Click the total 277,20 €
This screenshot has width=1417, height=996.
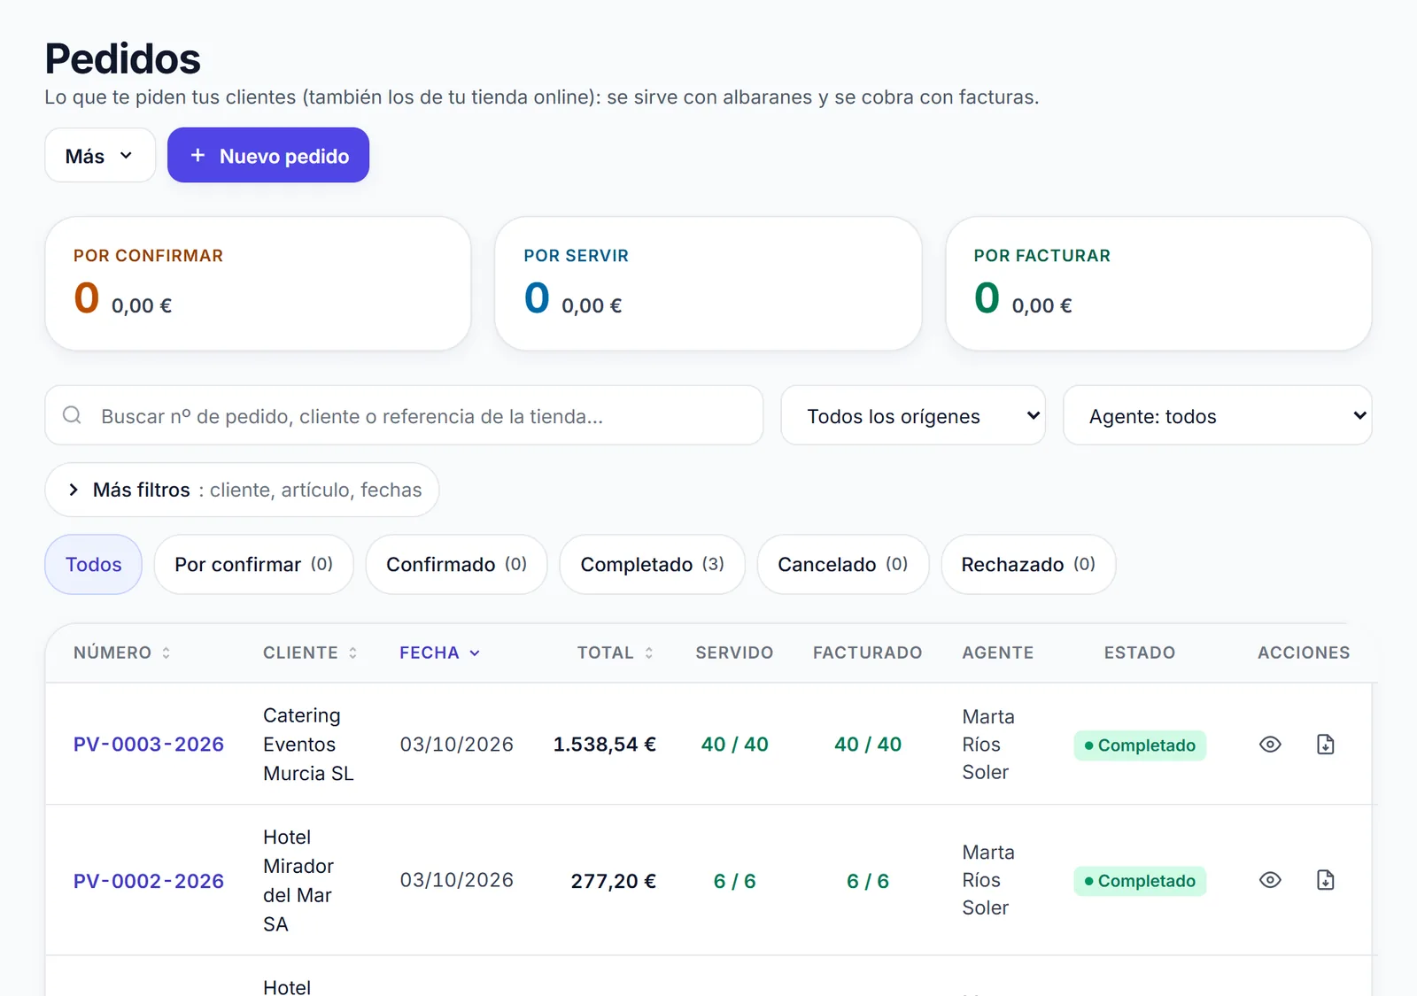pyautogui.click(x=614, y=881)
